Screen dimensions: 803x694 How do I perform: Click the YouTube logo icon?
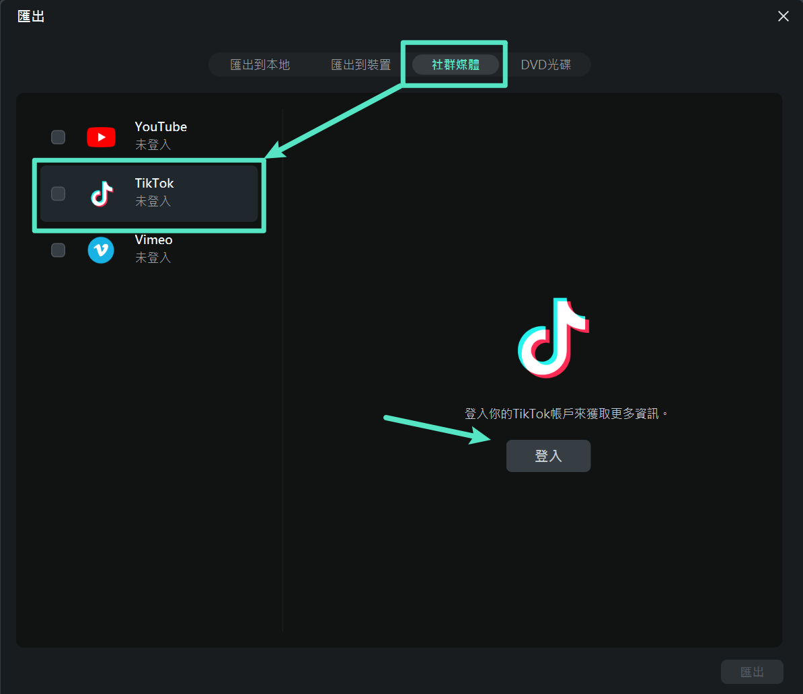click(x=101, y=137)
